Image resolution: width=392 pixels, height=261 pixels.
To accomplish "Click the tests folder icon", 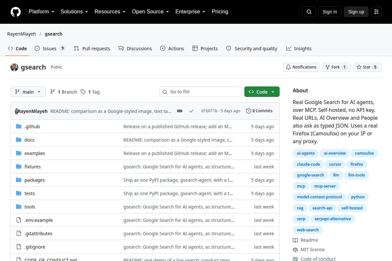I will click(x=19, y=193).
